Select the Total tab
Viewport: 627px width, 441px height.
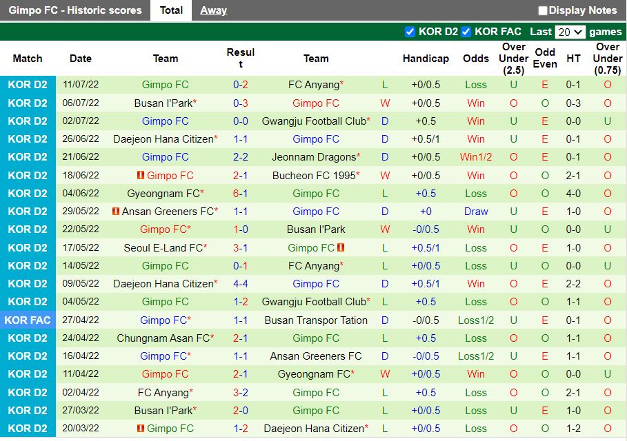point(170,10)
